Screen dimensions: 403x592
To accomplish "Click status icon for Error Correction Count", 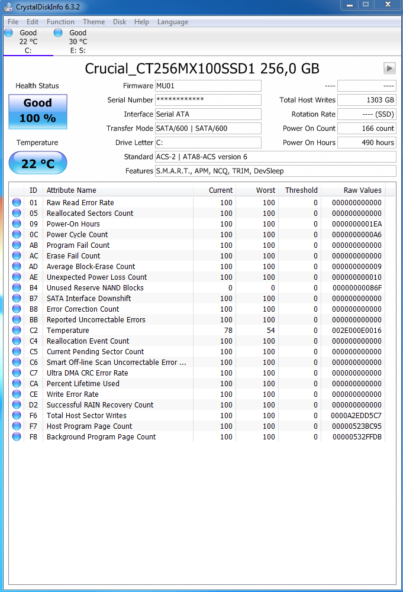I will 17,309.
